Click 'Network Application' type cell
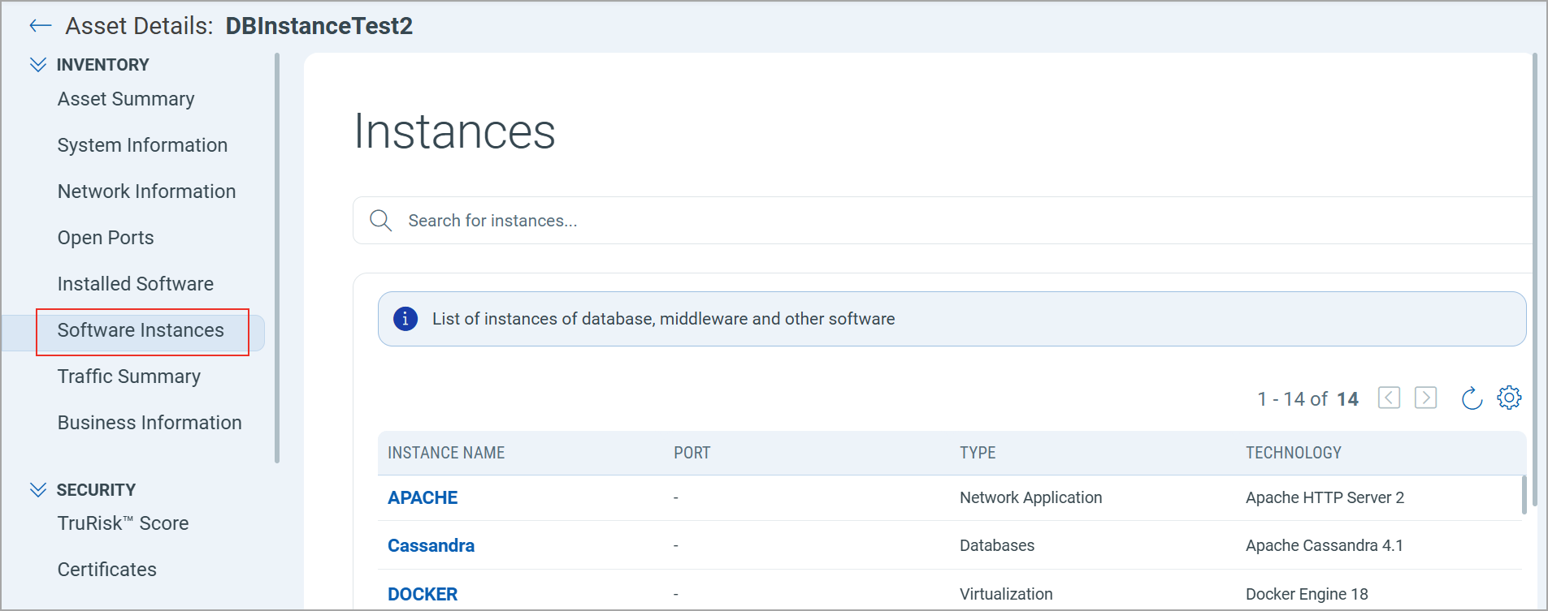1548x611 pixels. point(1030,497)
